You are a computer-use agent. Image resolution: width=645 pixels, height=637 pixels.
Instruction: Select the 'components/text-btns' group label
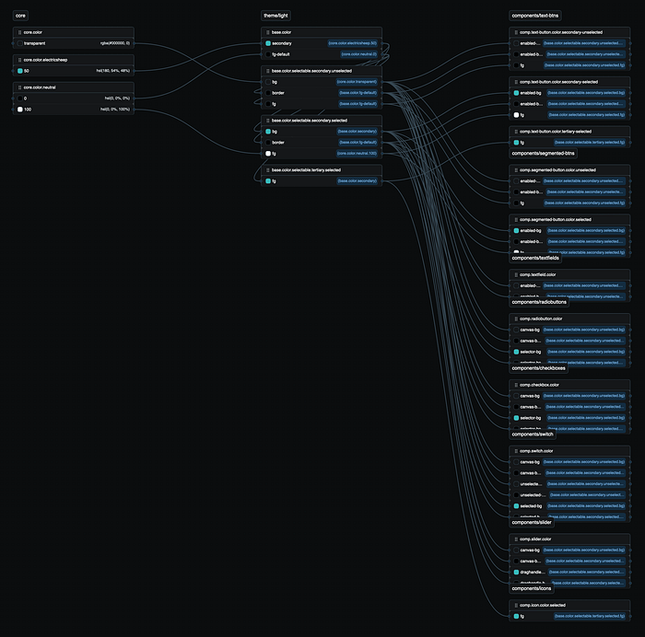click(x=534, y=16)
